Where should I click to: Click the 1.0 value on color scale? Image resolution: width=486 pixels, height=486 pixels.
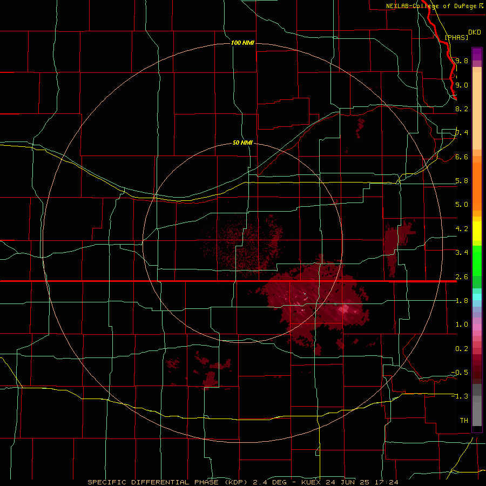tap(462, 325)
